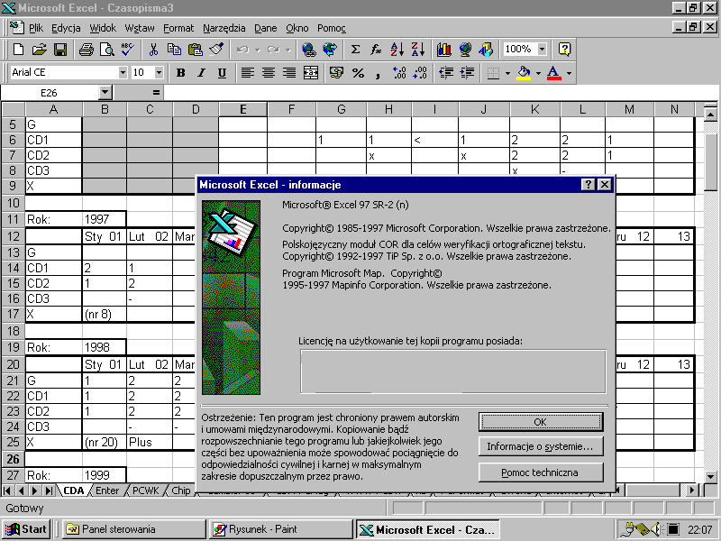Open the Narzędzia menu
The height and width of the screenshot is (541, 721).
[x=224, y=28]
